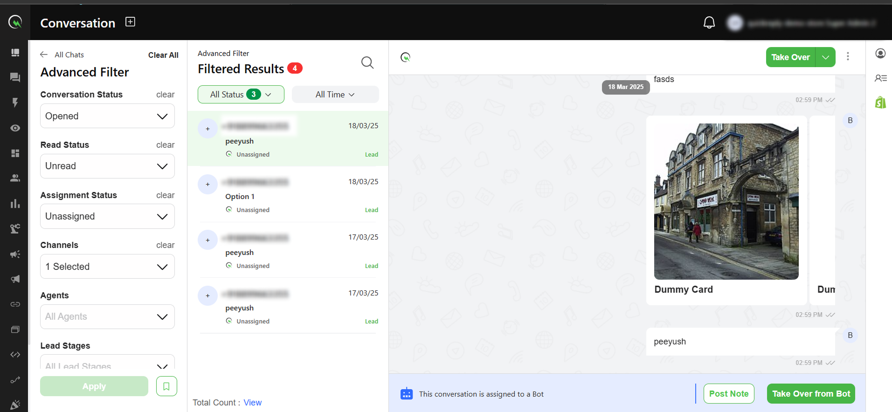Screen dimensions: 892x412
Task: Click the Dummy Card title
Action: point(684,289)
